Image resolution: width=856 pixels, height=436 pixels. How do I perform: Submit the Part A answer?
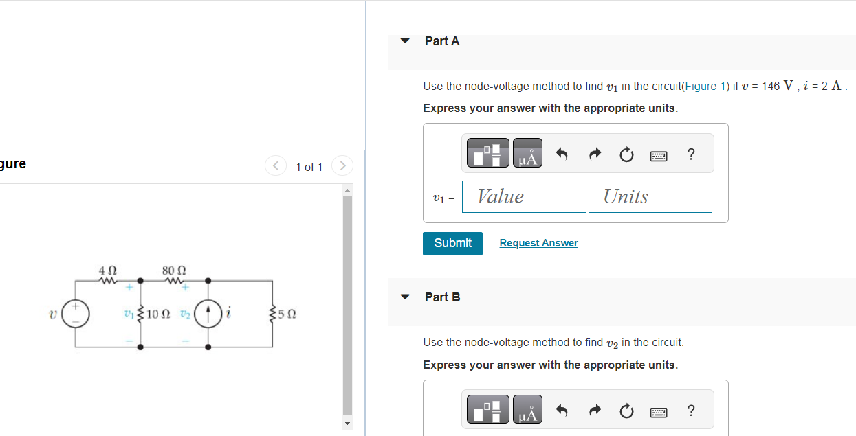pyautogui.click(x=452, y=243)
